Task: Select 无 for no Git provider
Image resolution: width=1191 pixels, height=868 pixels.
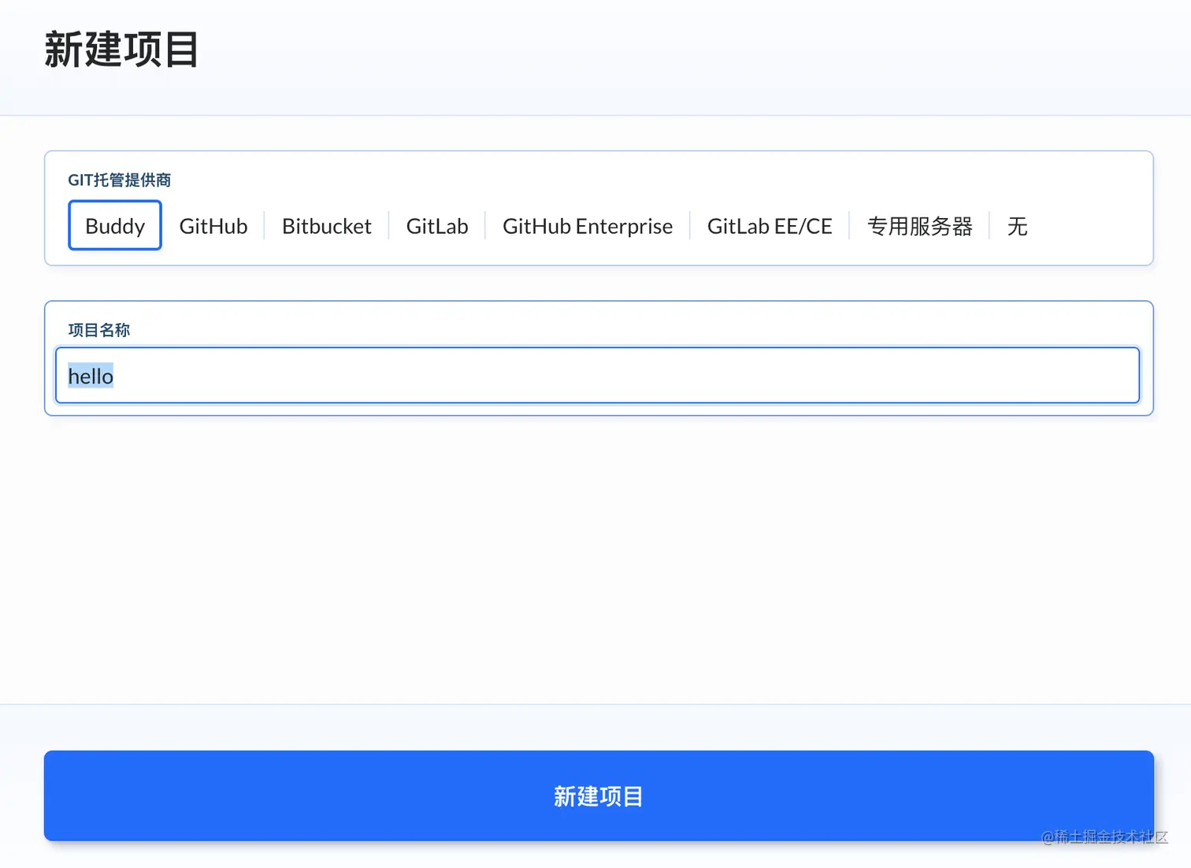Action: [x=1017, y=226]
